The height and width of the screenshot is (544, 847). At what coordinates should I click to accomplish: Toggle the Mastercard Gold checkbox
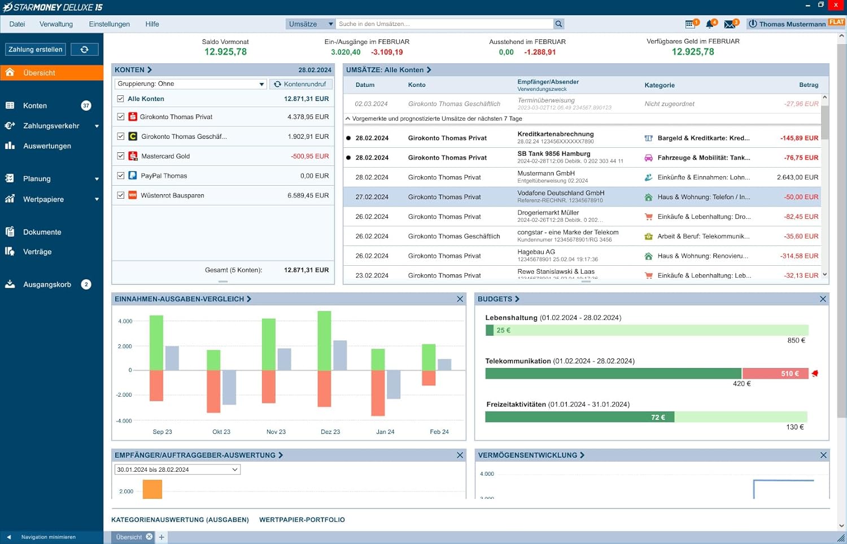coord(120,156)
